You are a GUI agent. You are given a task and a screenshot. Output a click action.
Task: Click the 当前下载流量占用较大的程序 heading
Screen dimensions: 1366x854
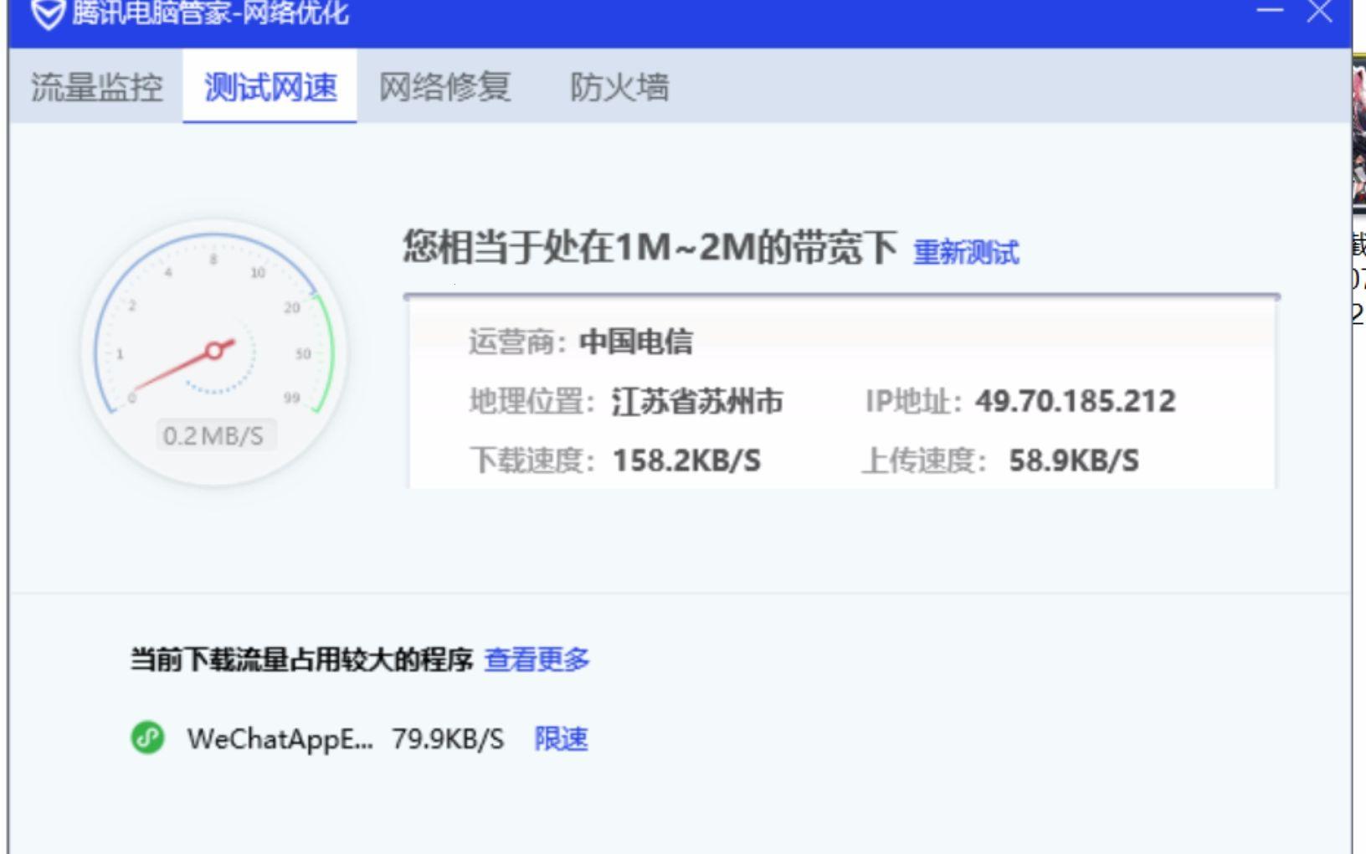301,660
